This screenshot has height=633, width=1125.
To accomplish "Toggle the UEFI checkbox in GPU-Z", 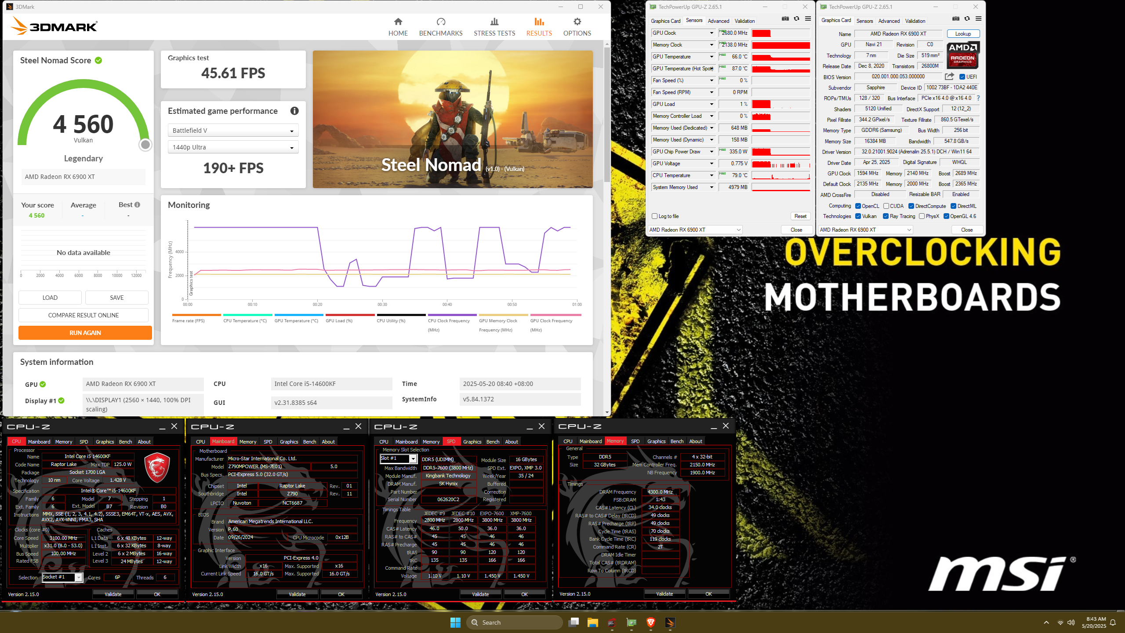I will 962,77.
